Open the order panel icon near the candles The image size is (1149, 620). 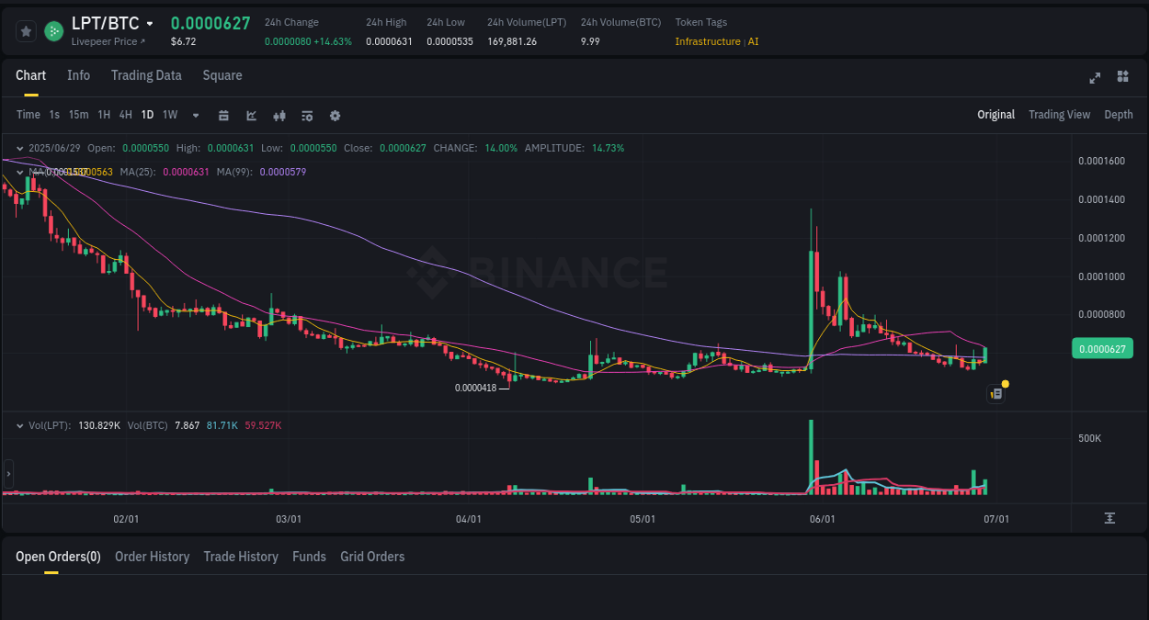[995, 392]
